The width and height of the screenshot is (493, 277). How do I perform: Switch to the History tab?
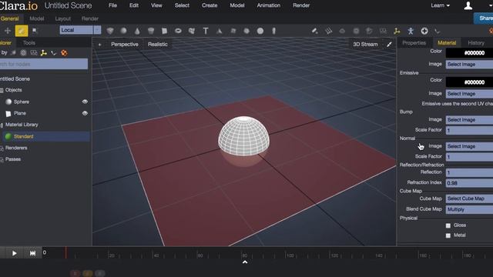[476, 43]
